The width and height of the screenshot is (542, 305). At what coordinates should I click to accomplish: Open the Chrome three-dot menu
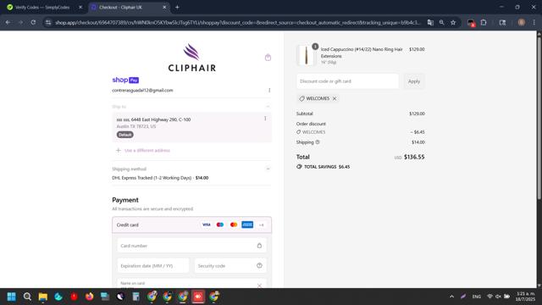click(x=534, y=23)
